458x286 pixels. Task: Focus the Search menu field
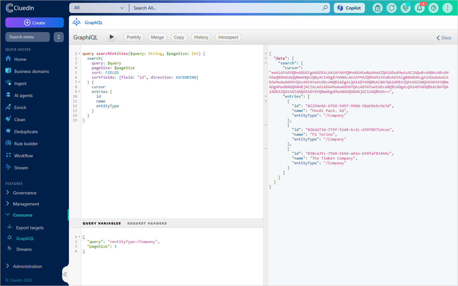coord(28,37)
